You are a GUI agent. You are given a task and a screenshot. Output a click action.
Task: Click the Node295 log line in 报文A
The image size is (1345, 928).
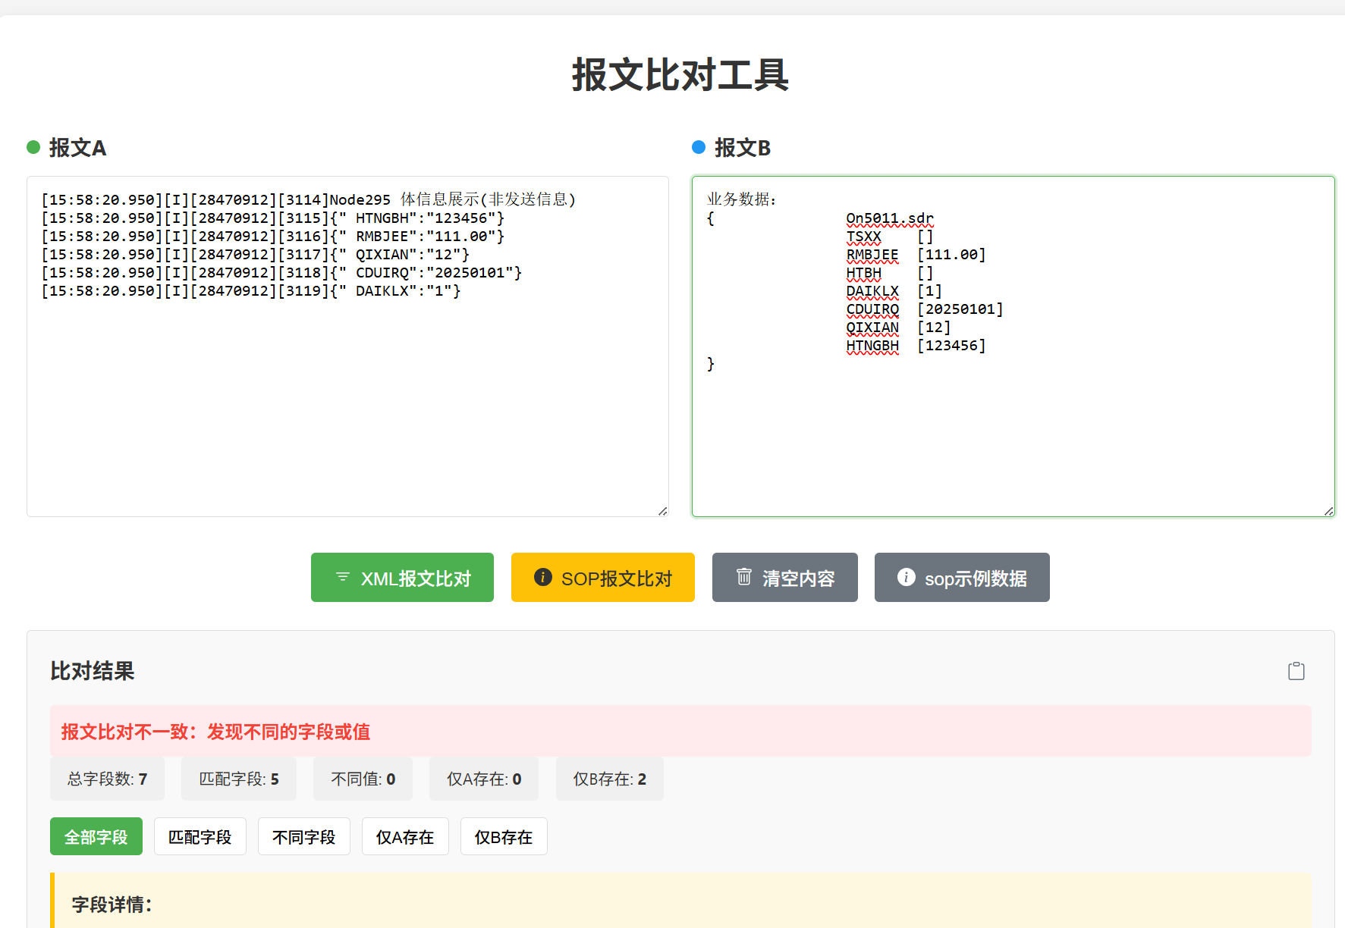pyautogui.click(x=309, y=199)
